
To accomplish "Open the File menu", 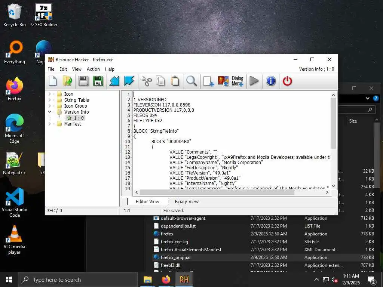I will [x=51, y=69].
